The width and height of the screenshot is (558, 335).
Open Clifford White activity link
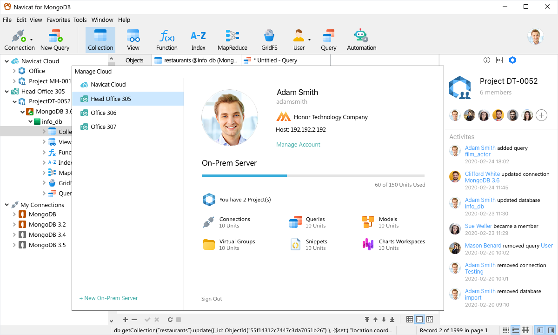click(x=482, y=174)
